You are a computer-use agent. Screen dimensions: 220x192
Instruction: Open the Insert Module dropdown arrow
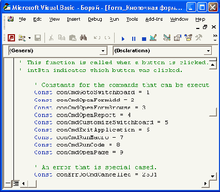pos(29,38)
